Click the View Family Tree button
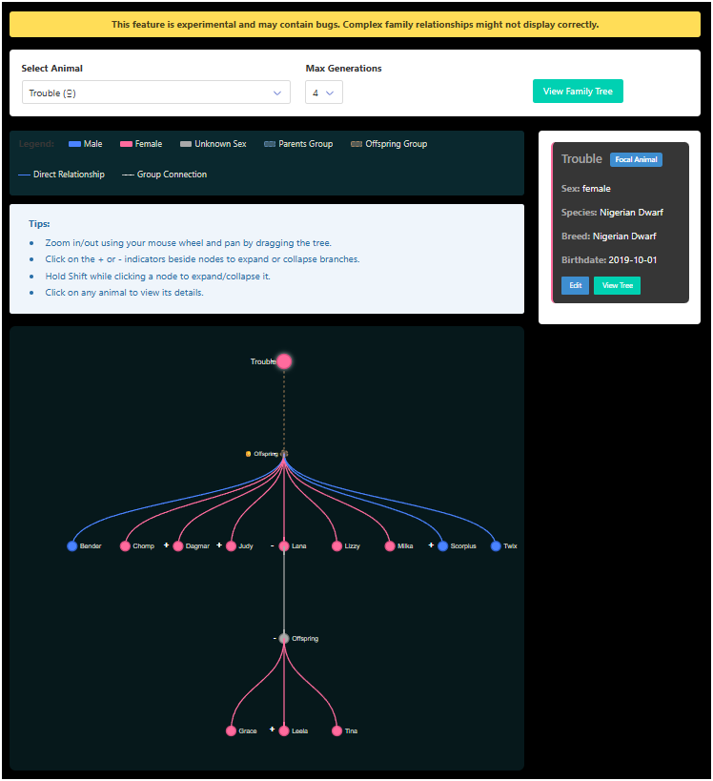 tap(578, 92)
